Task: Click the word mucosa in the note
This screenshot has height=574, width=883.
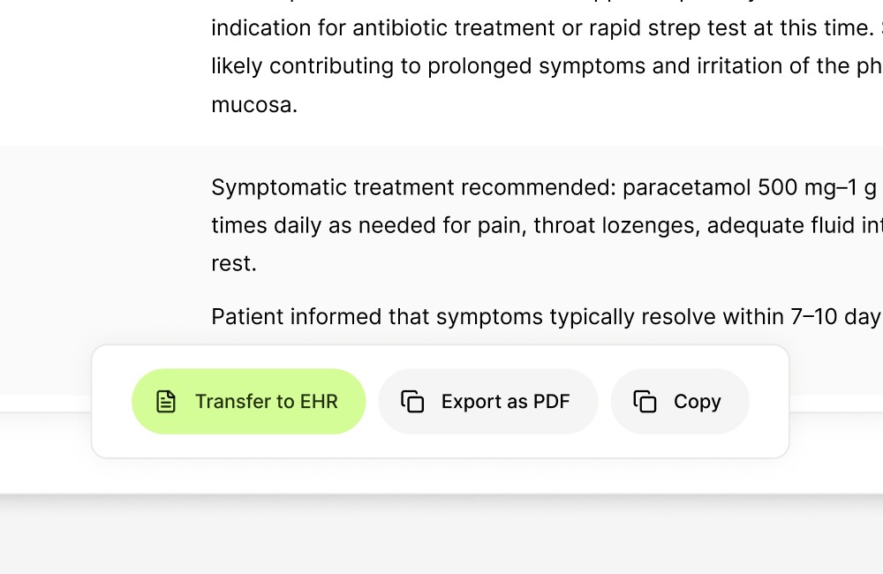Action: click(254, 105)
